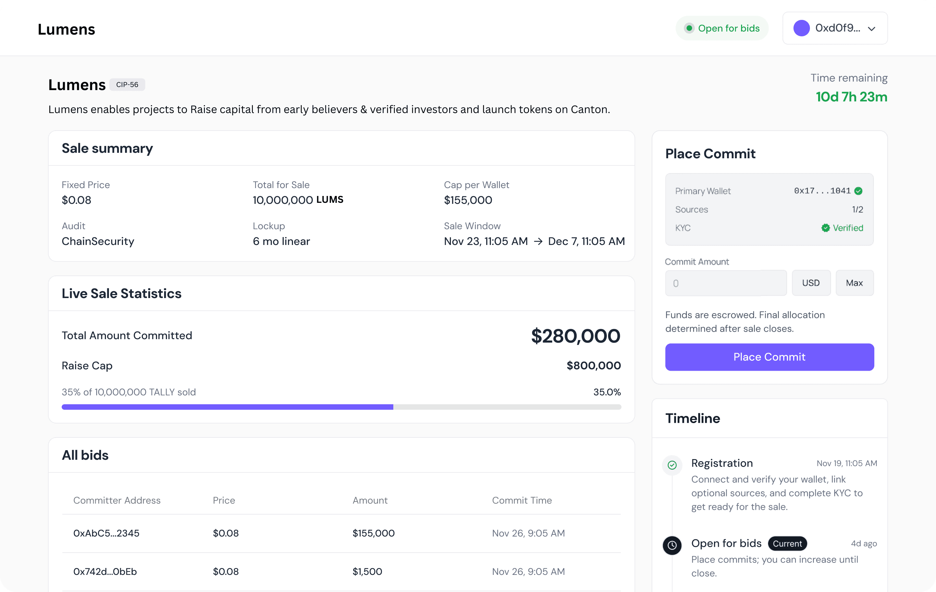Click the Max button for commit amount
Image resolution: width=936 pixels, height=592 pixels.
tap(854, 283)
